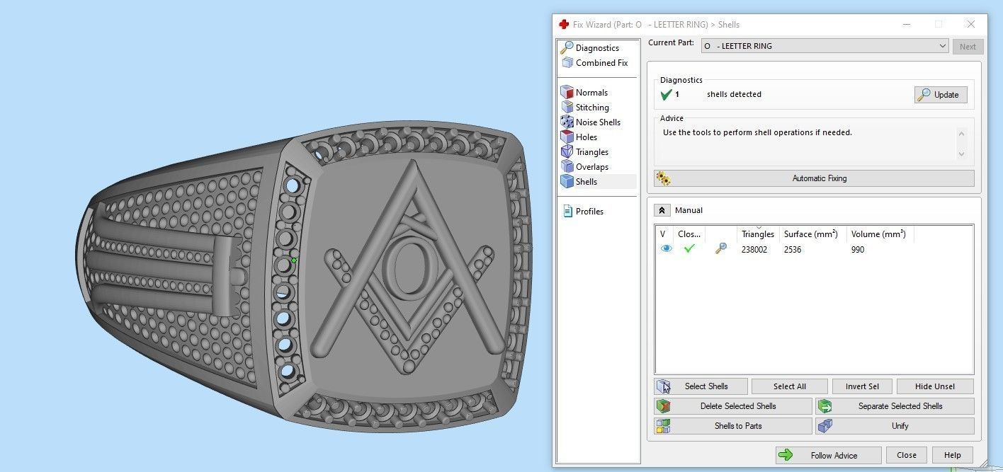1003x472 pixels.
Task: Sort by Volume column header
Action: coord(880,234)
